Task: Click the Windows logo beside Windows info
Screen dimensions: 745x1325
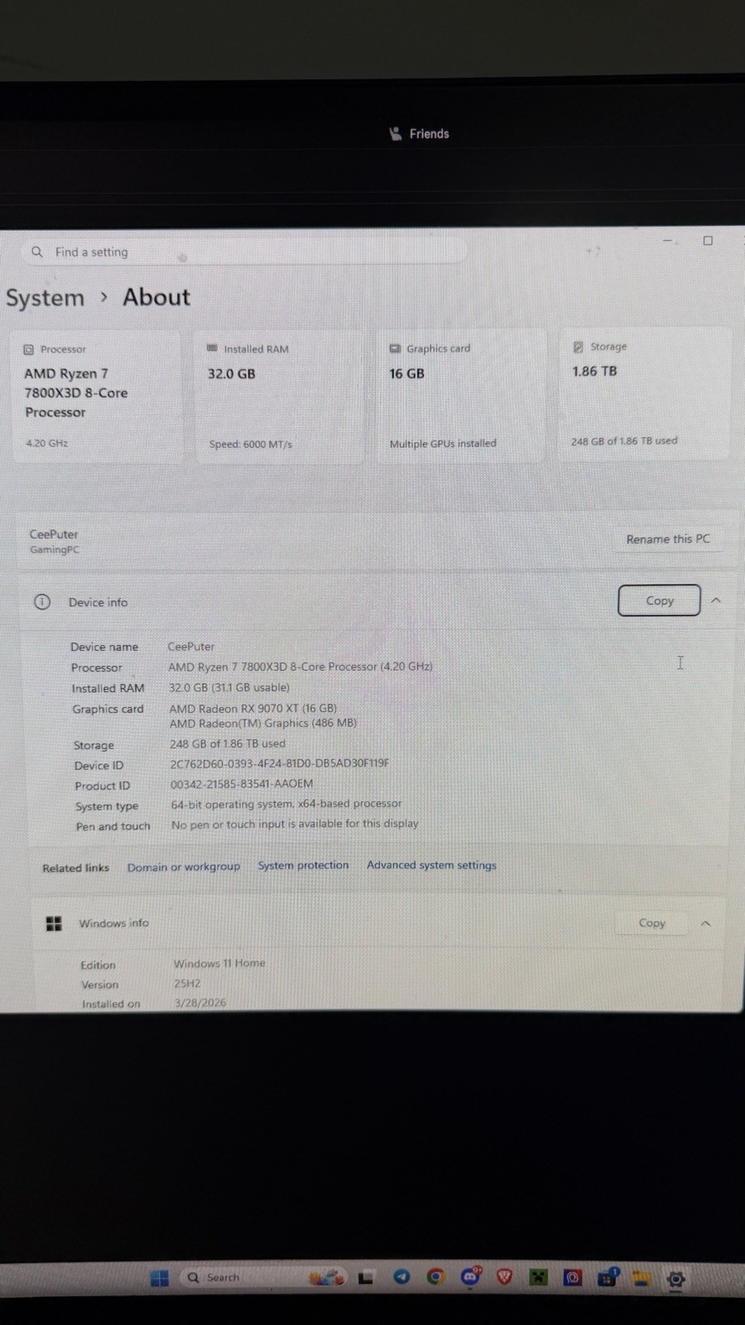Action: tap(54, 923)
